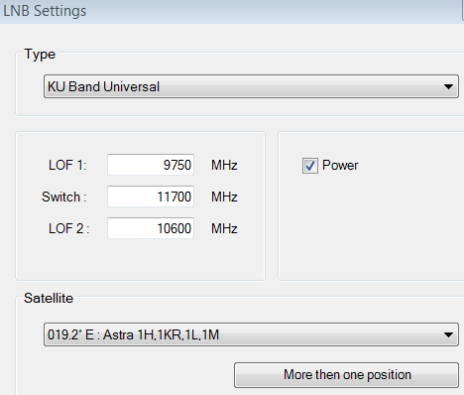
Task: Click the Satellite combo box arrow
Action: [448, 334]
